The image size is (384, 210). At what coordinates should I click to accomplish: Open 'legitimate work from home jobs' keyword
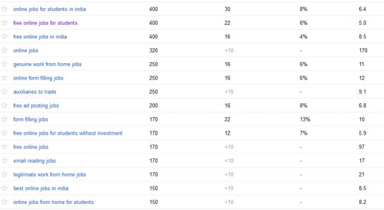(x=49, y=174)
